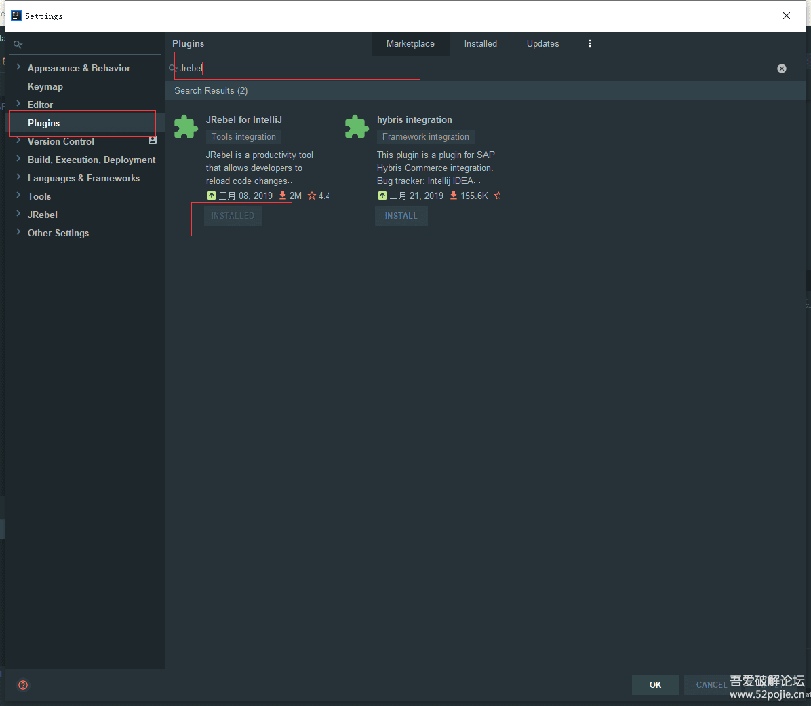
Task: Open JRebel for IntelliJ plugin title
Action: tap(244, 119)
